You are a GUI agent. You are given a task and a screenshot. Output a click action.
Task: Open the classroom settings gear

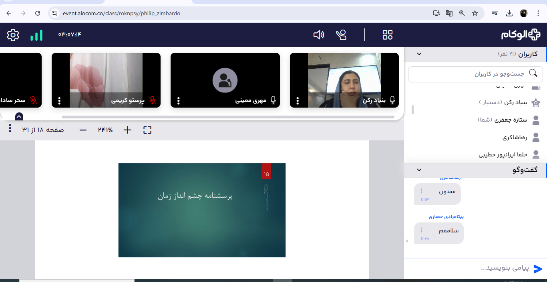[x=13, y=35]
